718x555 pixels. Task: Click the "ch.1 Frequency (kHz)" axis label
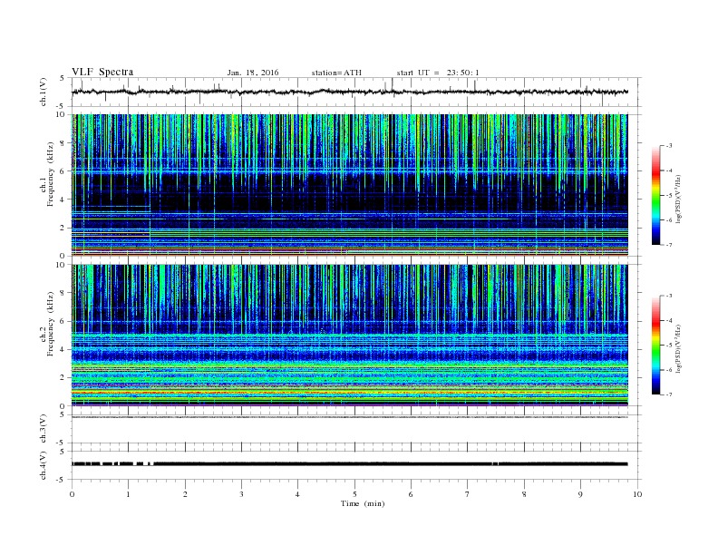(x=47, y=174)
